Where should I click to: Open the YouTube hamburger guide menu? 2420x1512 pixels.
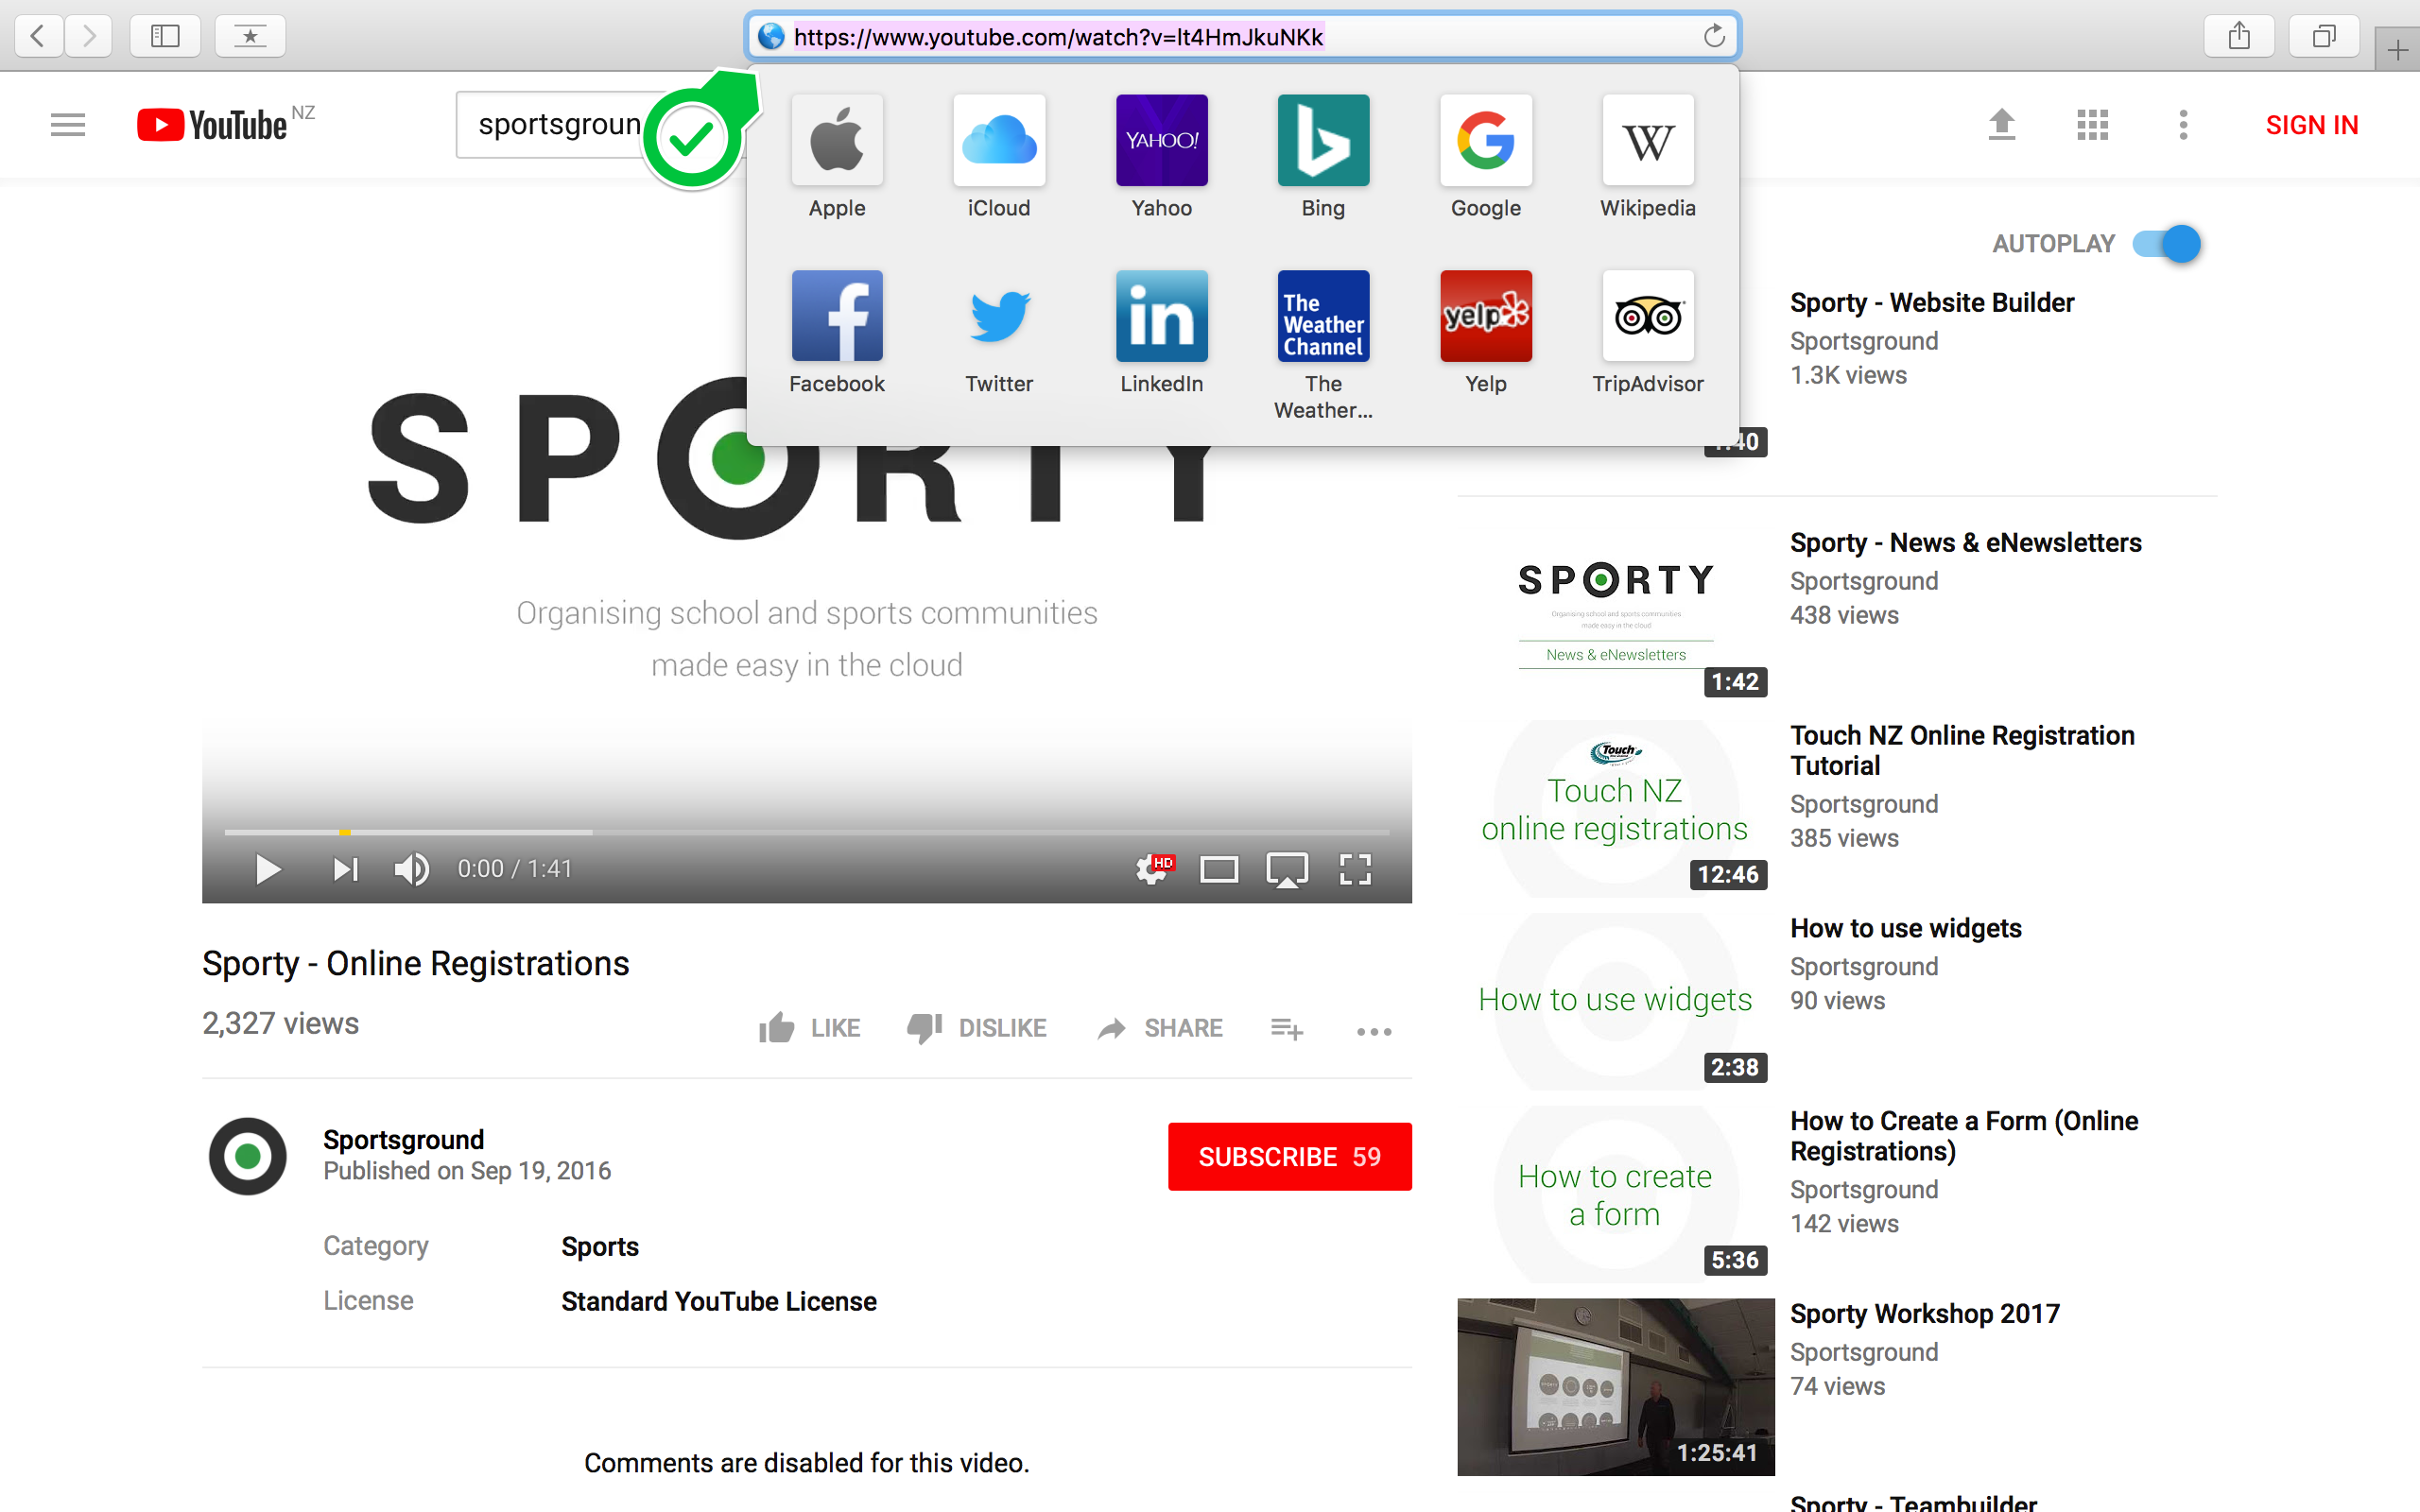(68, 125)
